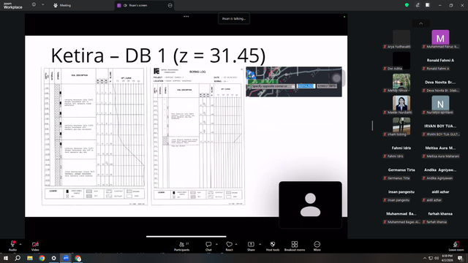The width and height of the screenshot is (468, 263).
Task: Open File Explorer from the taskbar
Action: click(x=30, y=258)
